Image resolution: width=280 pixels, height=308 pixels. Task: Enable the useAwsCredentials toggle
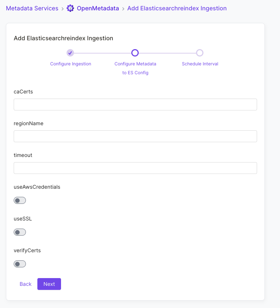coord(20,200)
